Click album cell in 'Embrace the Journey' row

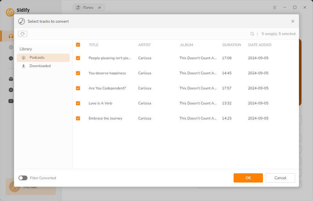pos(198,118)
